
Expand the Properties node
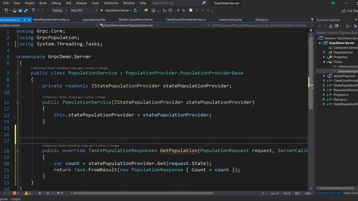pos(324,57)
